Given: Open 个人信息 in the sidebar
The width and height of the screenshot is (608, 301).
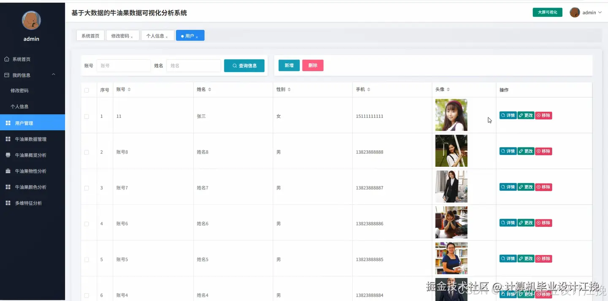Looking at the screenshot, I should point(19,107).
